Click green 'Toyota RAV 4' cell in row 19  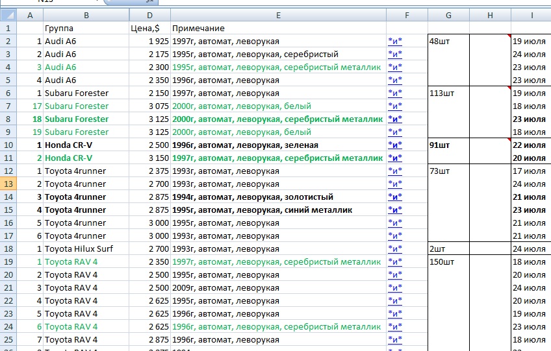[x=86, y=262]
